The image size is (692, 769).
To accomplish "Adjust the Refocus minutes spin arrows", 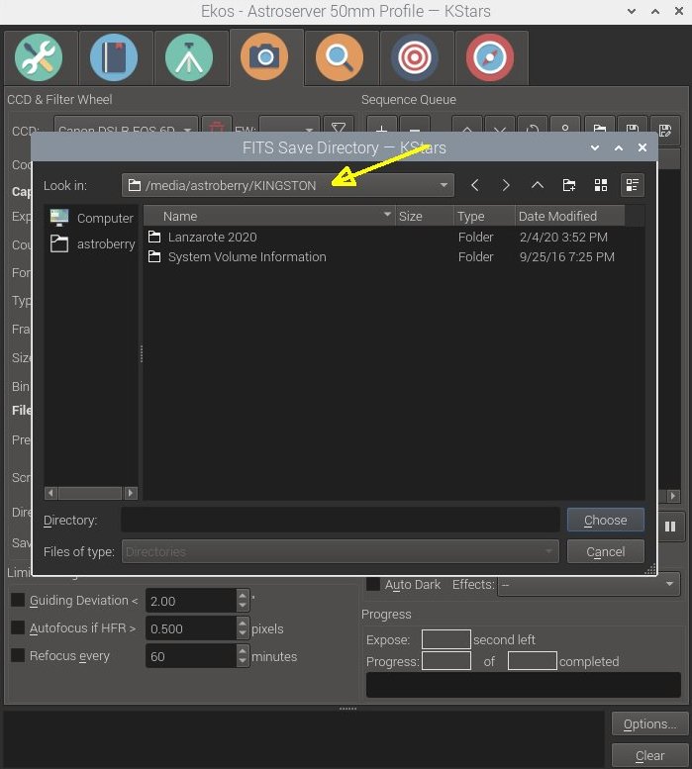I will point(243,656).
